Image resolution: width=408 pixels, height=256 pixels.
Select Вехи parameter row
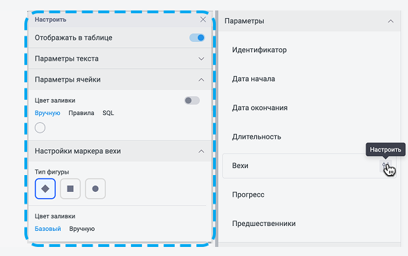309,166
